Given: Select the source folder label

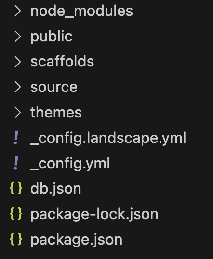Looking at the screenshot, I should 54,87.
